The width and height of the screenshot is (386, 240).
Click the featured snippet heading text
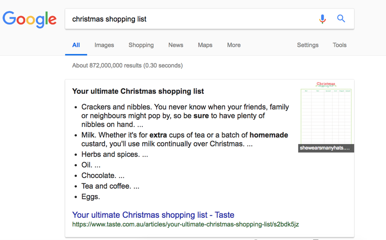click(138, 91)
